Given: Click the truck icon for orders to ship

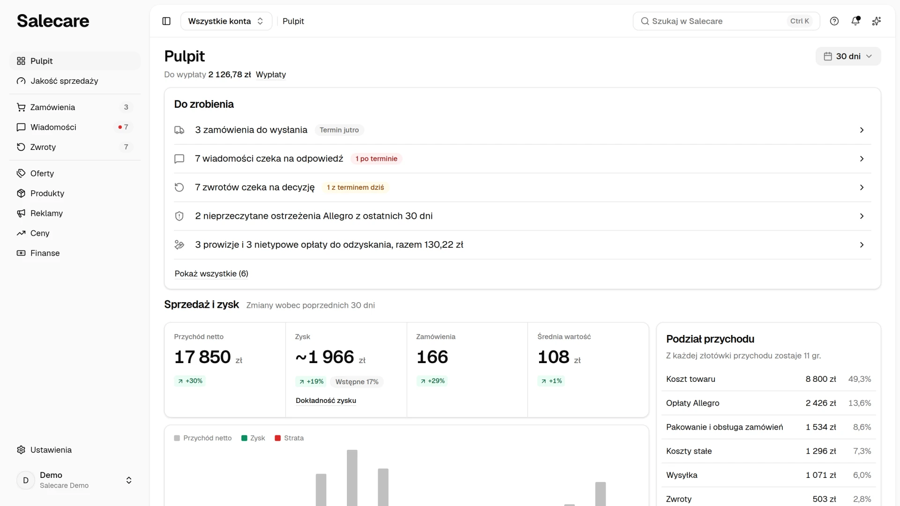Looking at the screenshot, I should point(179,130).
